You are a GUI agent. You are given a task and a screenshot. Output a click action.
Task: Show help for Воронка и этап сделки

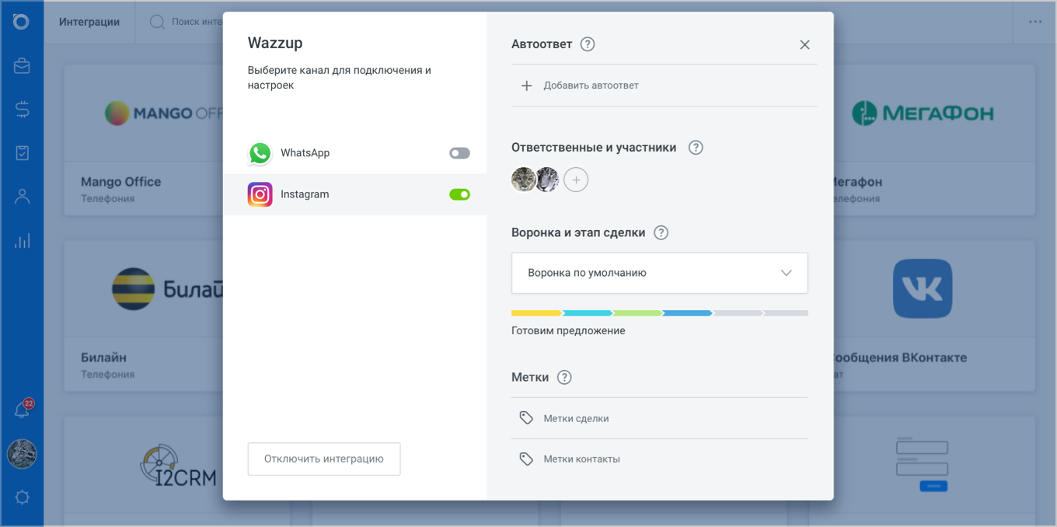click(x=661, y=232)
